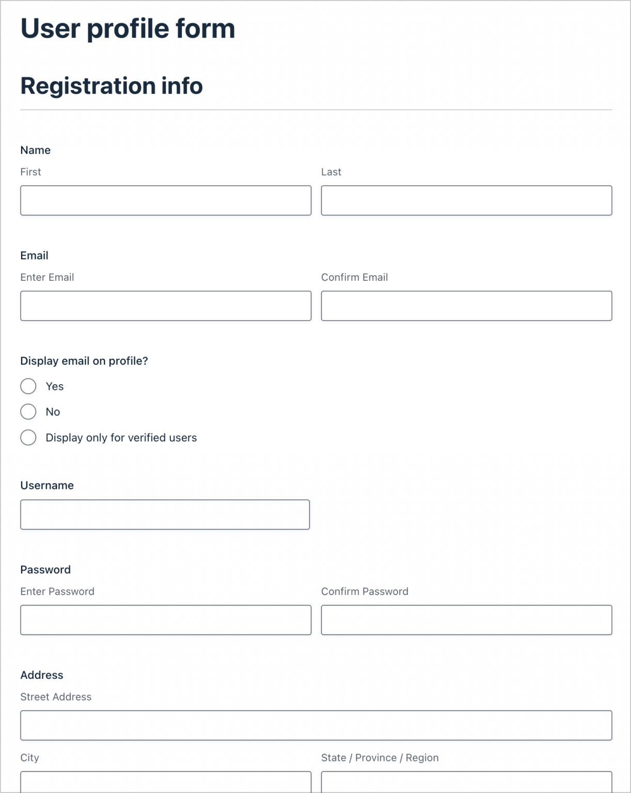Click the Name section label

(x=35, y=150)
